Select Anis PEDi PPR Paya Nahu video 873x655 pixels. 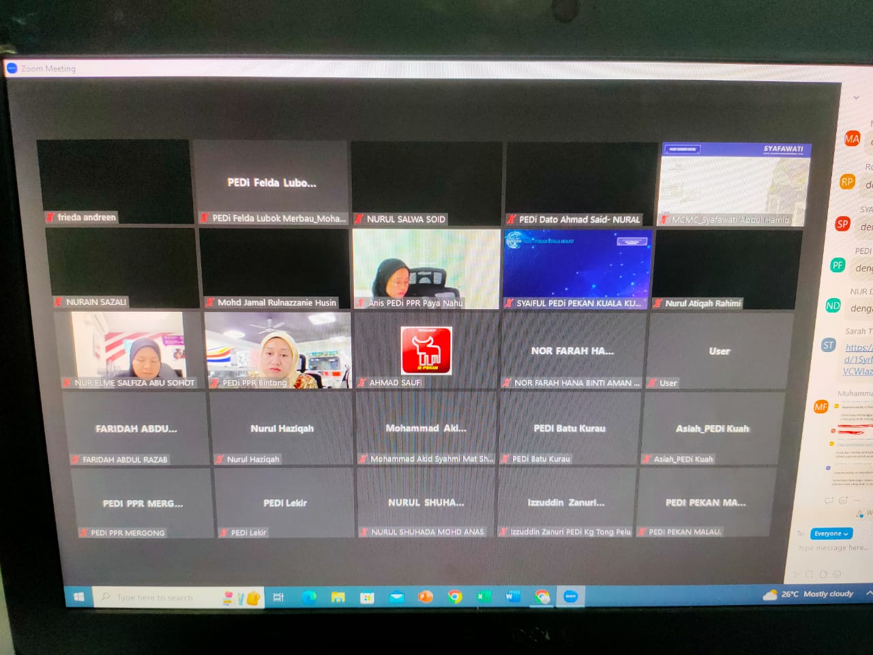[426, 269]
